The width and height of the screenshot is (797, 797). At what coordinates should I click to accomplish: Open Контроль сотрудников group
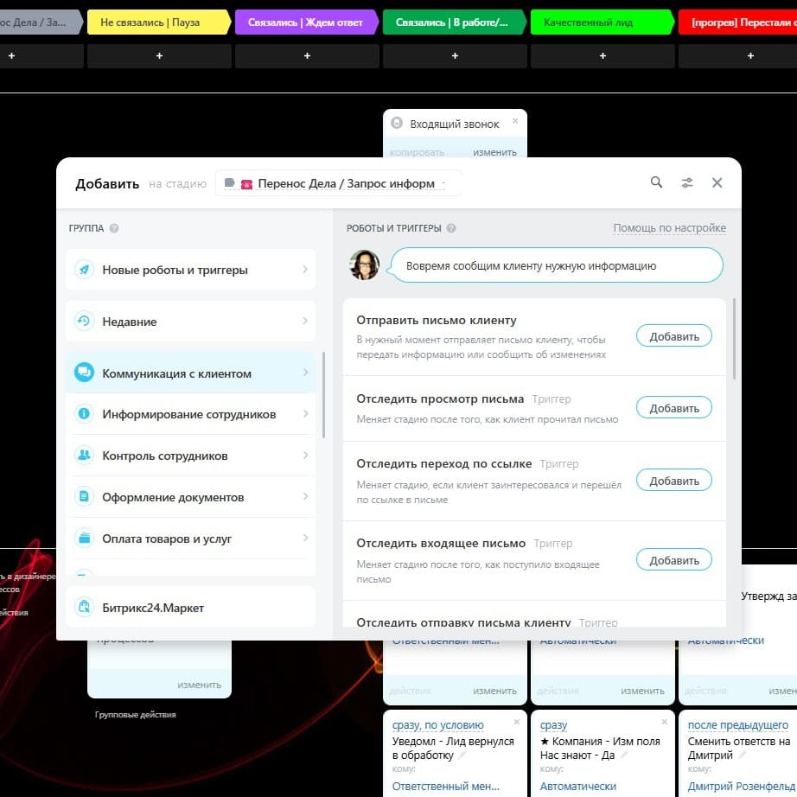(x=191, y=455)
